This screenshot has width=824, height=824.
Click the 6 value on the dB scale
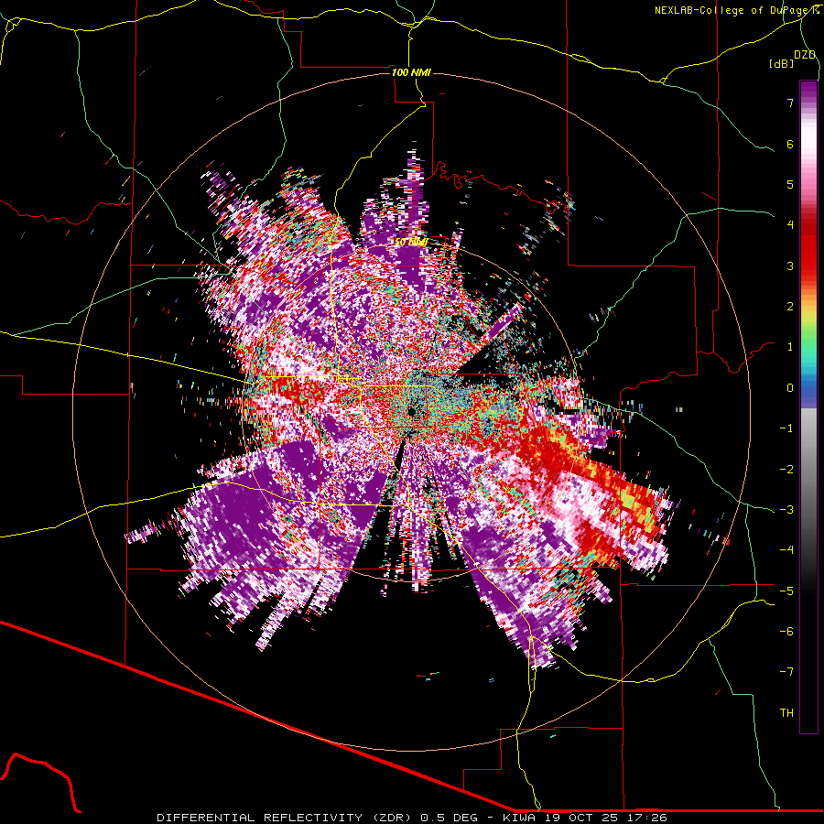(x=790, y=144)
